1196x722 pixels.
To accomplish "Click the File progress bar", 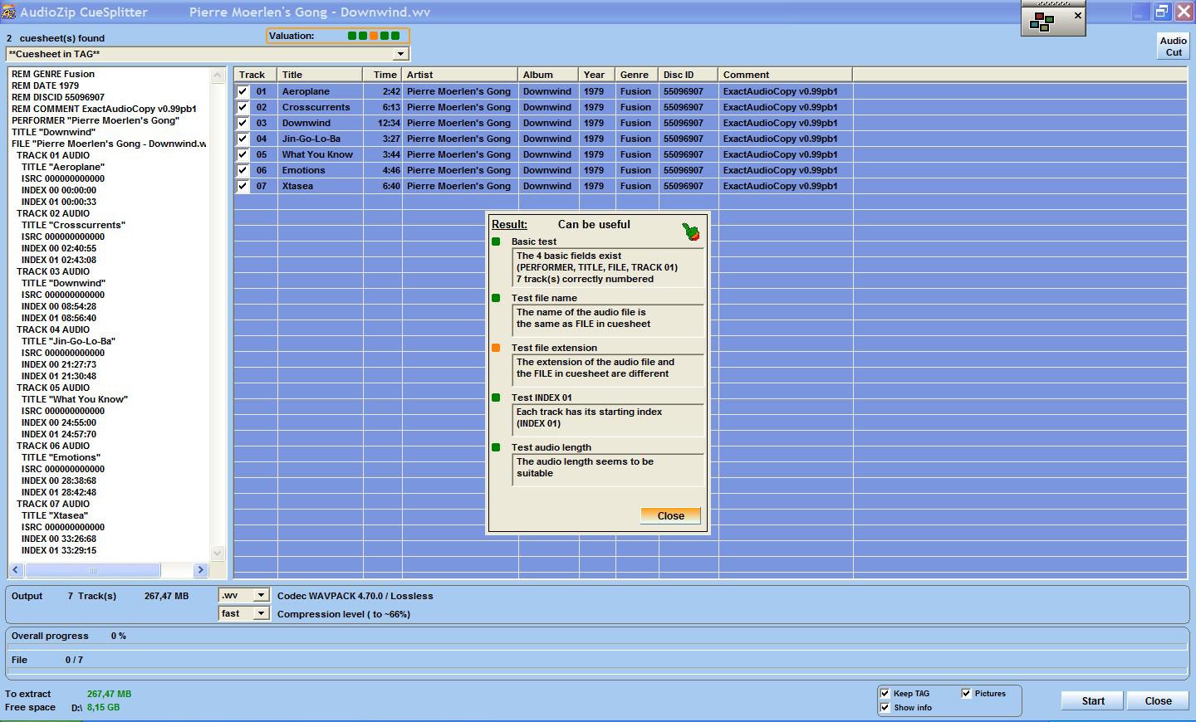I will tap(597, 670).
